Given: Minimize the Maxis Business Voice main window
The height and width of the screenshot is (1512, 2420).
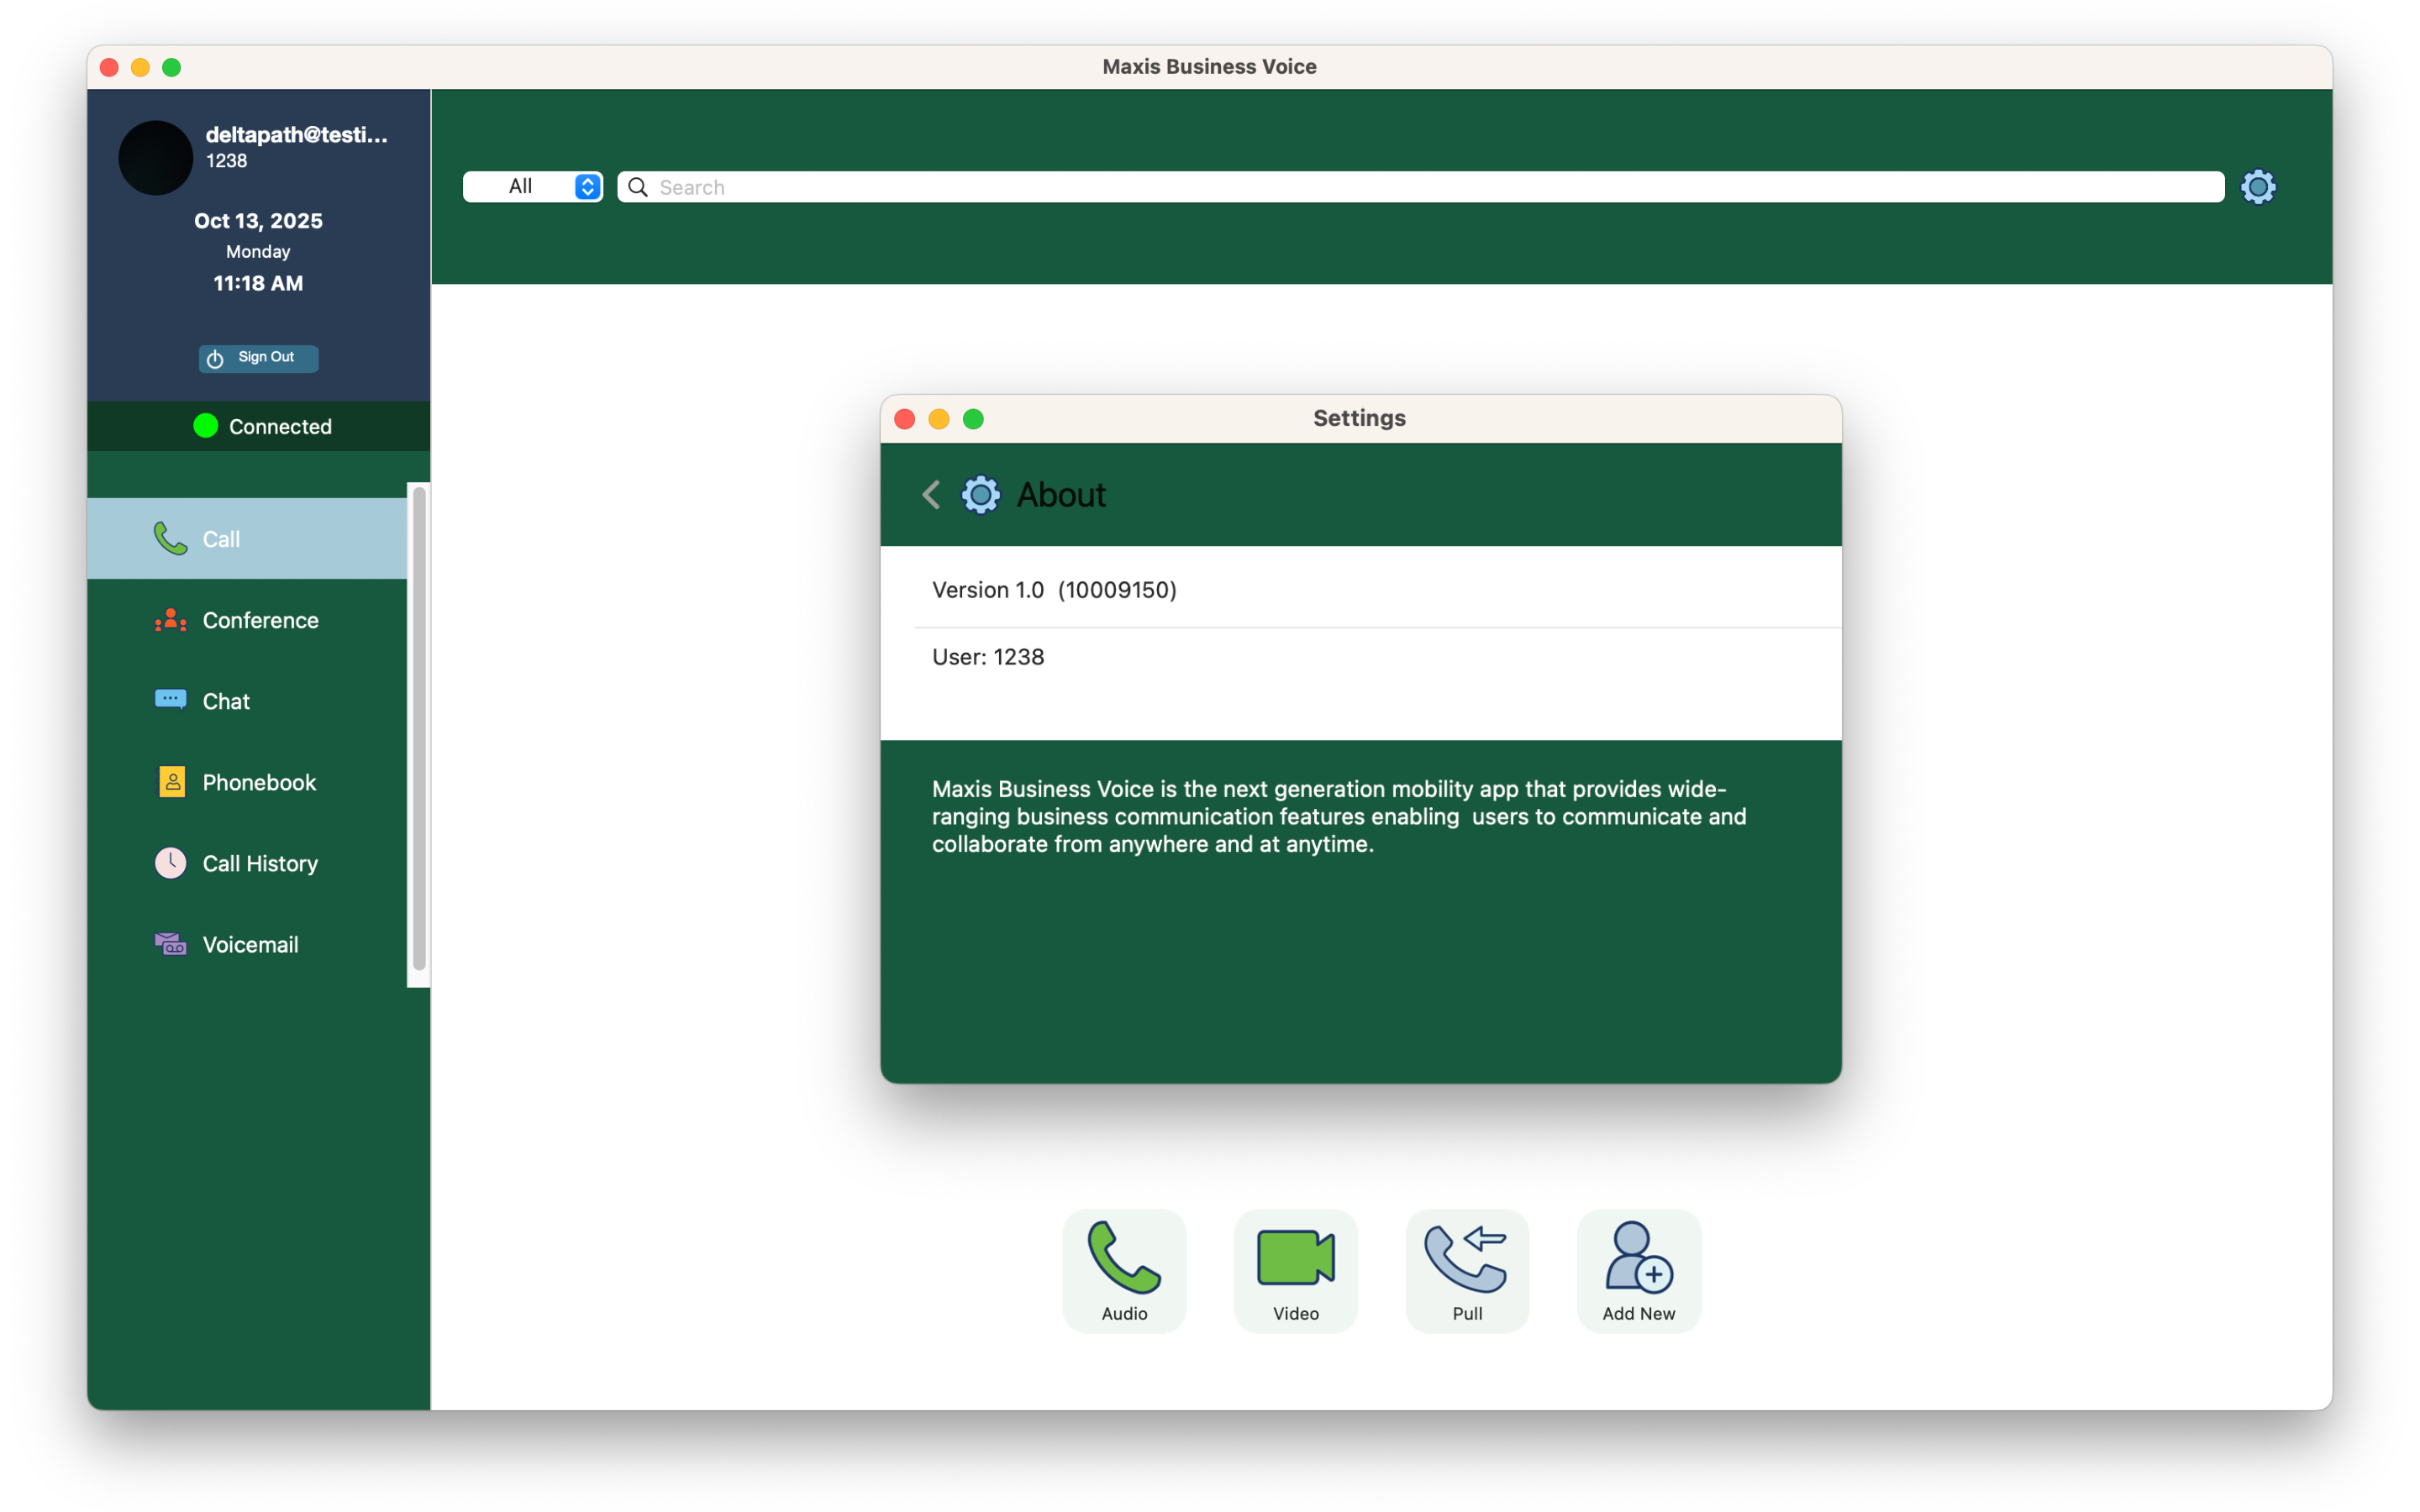Looking at the screenshot, I should (141, 67).
